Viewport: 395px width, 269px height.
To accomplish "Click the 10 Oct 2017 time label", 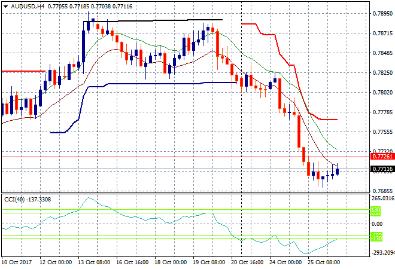I will (x=17, y=262).
